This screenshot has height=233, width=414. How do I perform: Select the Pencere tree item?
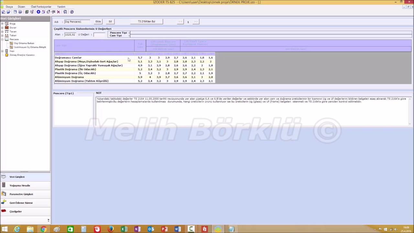coord(14,39)
